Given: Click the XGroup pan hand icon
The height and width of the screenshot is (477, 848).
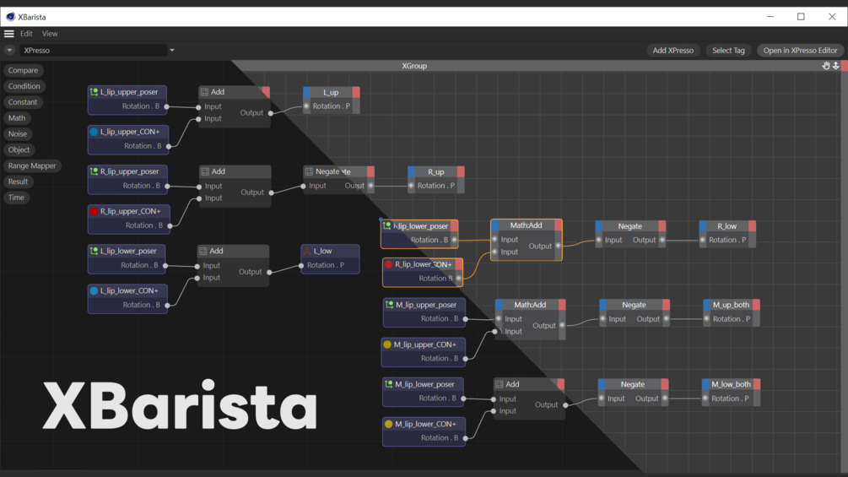Looking at the screenshot, I should 826,66.
